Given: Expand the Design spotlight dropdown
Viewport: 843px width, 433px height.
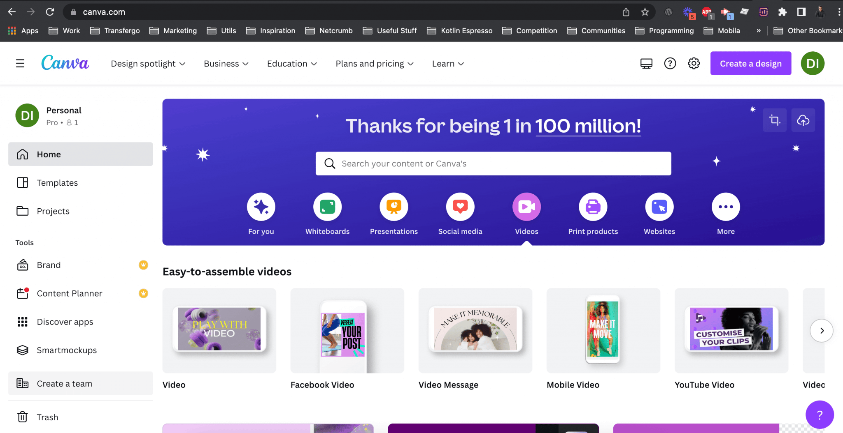Looking at the screenshot, I should (148, 64).
